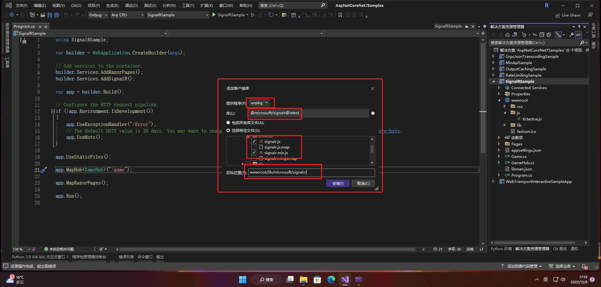Open the Git(G) menu
Viewport: 601px width, 287px height.
click(76, 5)
